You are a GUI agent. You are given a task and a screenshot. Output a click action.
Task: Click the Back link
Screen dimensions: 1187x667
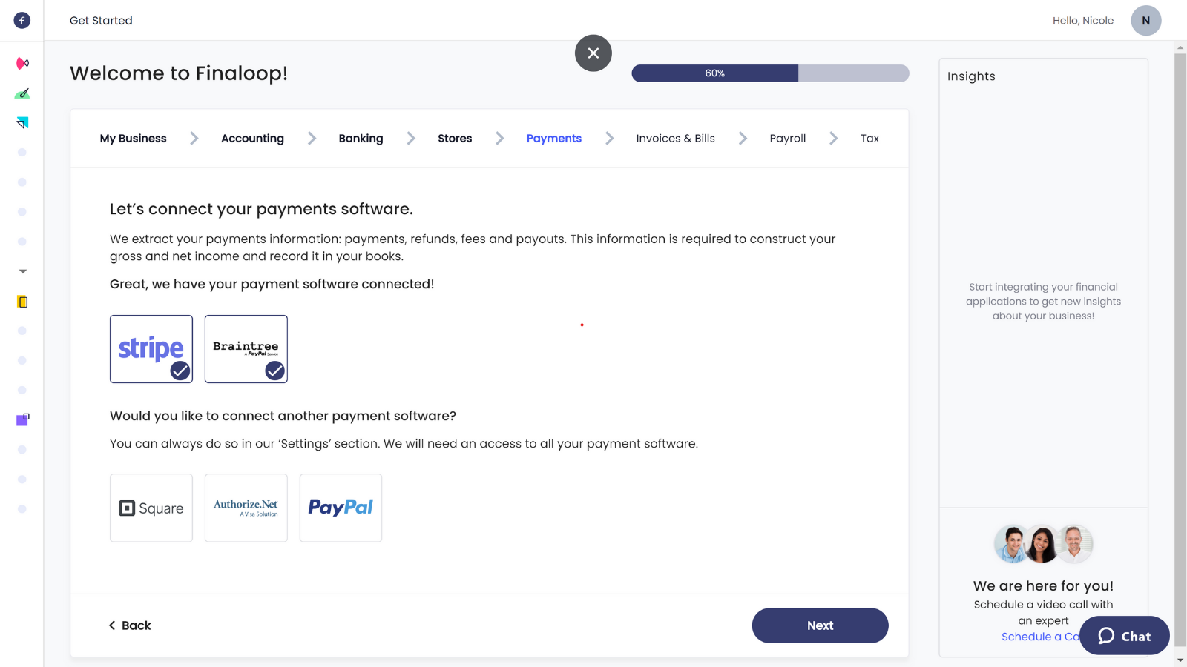point(130,625)
